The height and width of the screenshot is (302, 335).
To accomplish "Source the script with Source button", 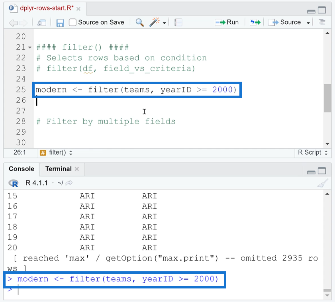I will tap(284, 22).
